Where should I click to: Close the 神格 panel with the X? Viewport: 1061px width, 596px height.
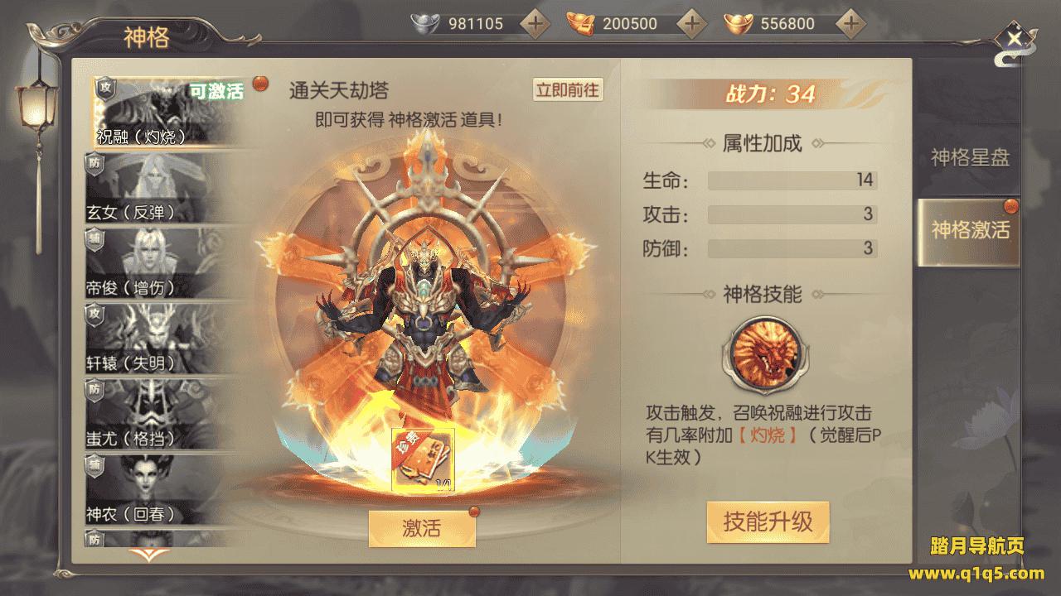1014,37
